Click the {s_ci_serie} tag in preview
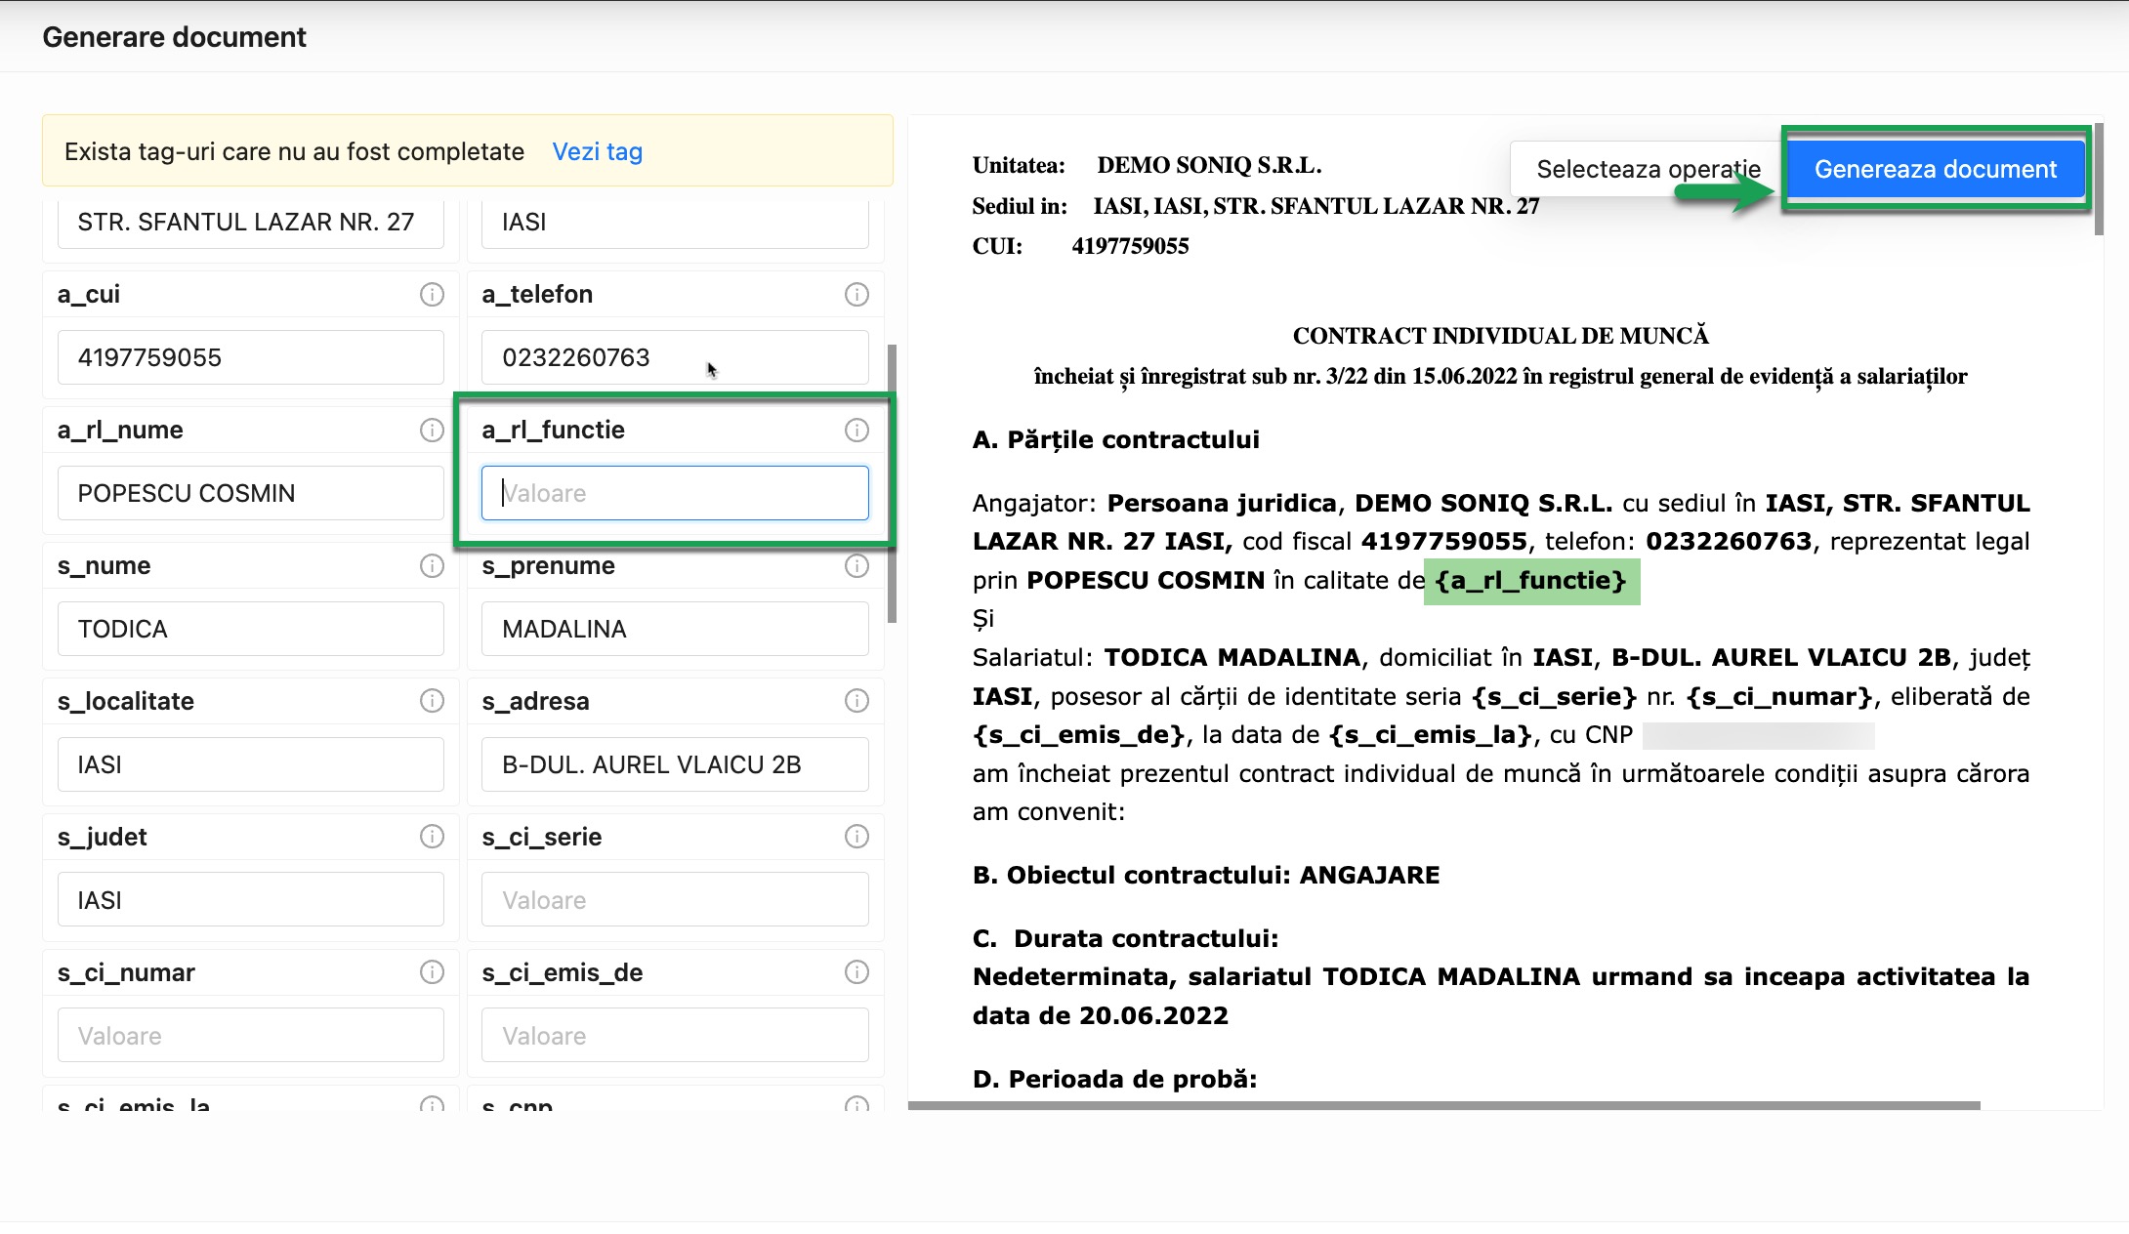2129x1234 pixels. [1554, 696]
